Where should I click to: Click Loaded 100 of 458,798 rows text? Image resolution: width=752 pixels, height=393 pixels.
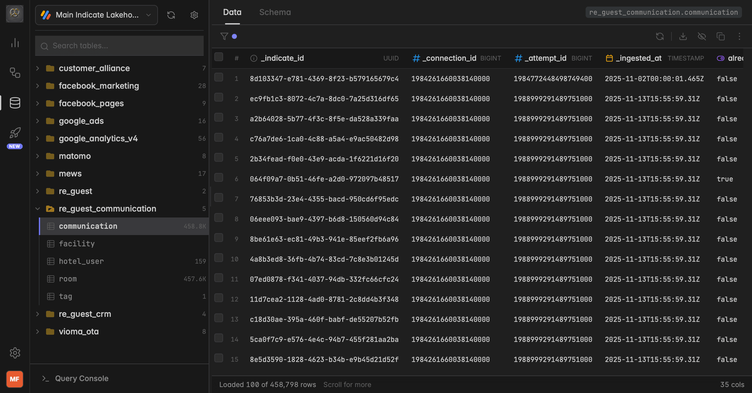pyautogui.click(x=268, y=385)
